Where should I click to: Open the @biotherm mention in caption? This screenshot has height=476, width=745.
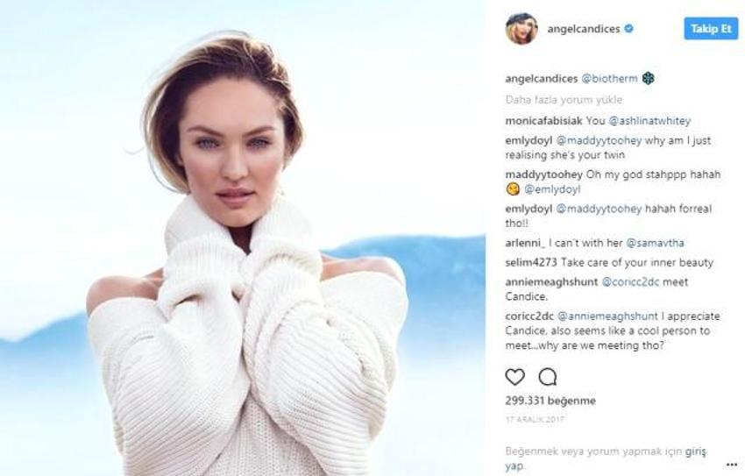pos(610,78)
